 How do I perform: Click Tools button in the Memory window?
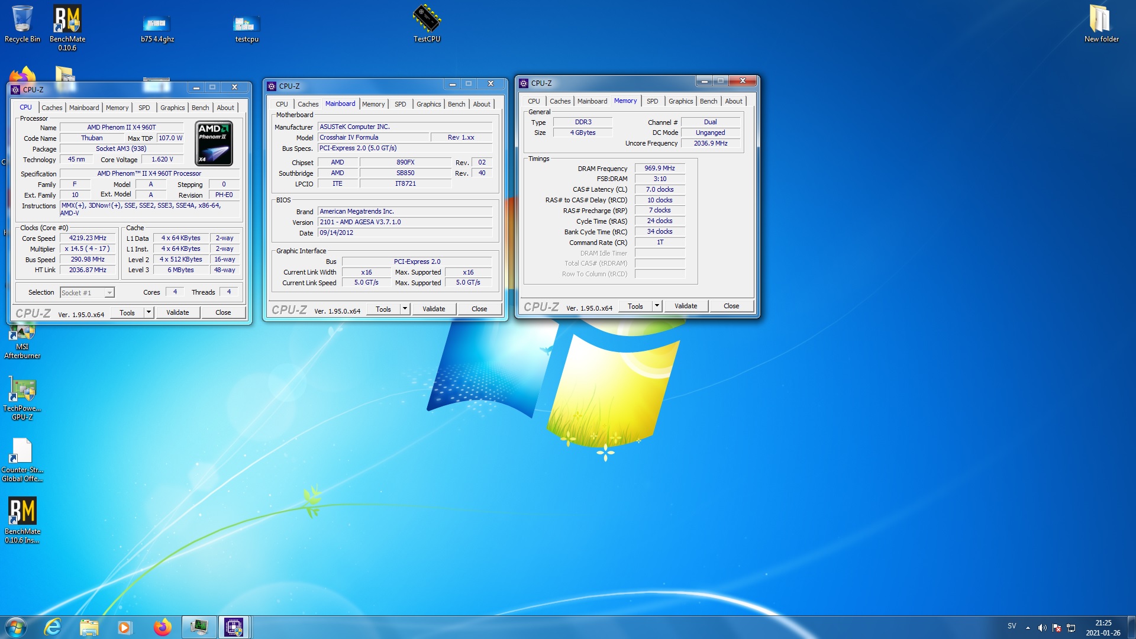point(635,306)
